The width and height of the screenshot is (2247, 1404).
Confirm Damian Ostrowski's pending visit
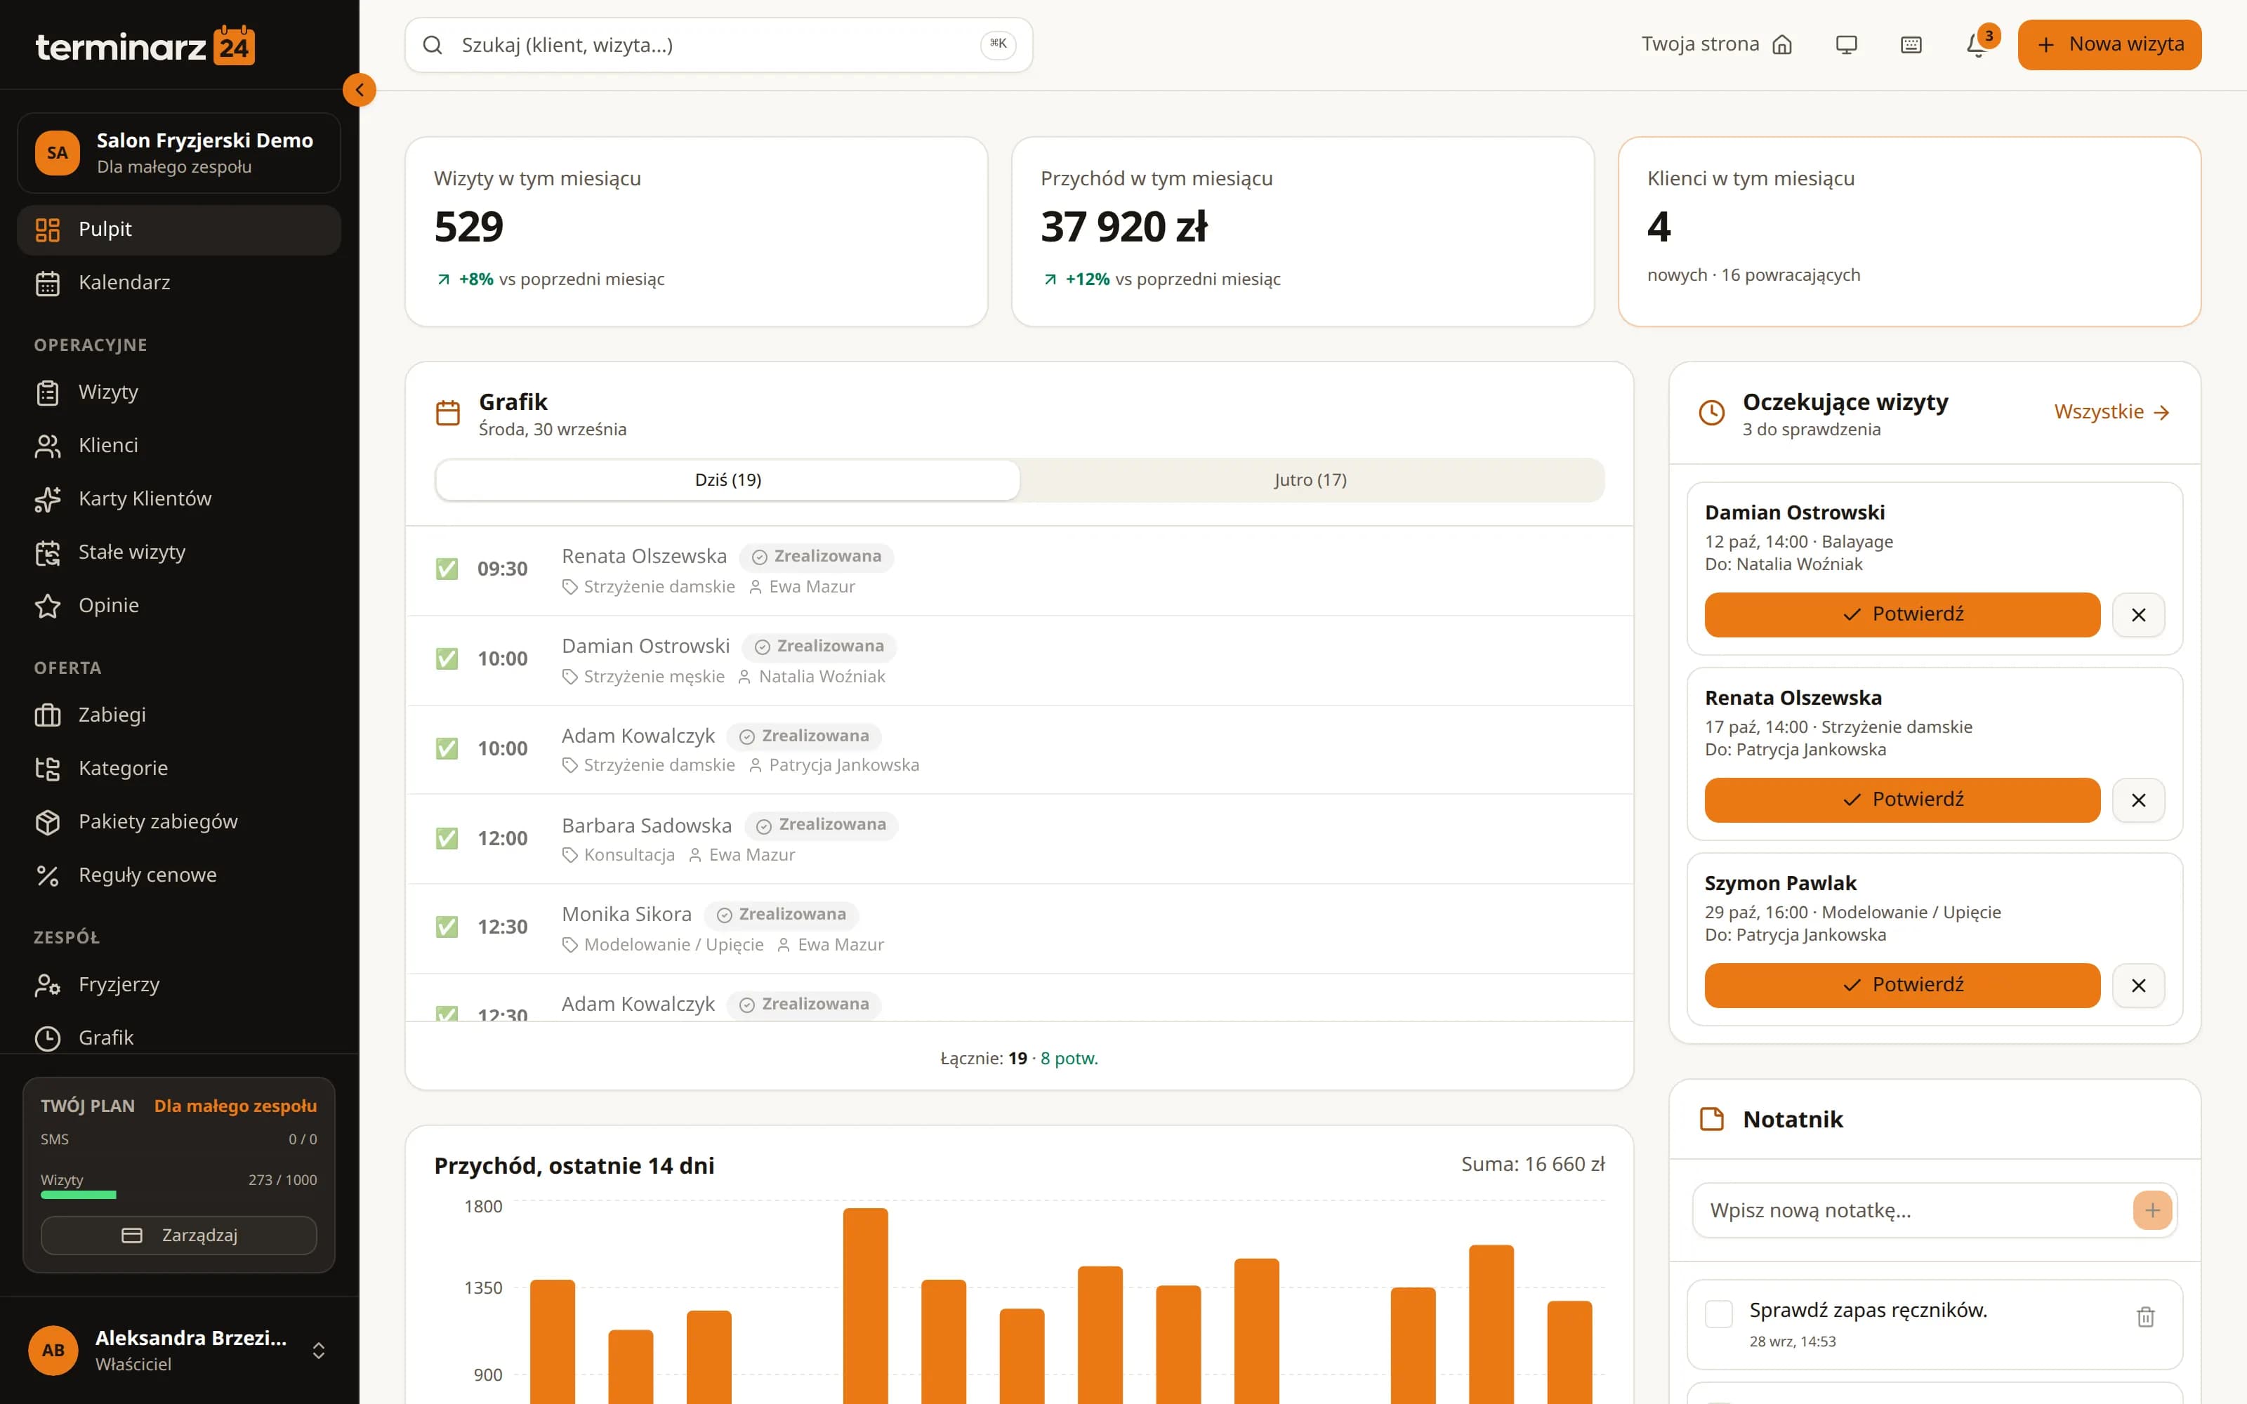pos(1902,615)
